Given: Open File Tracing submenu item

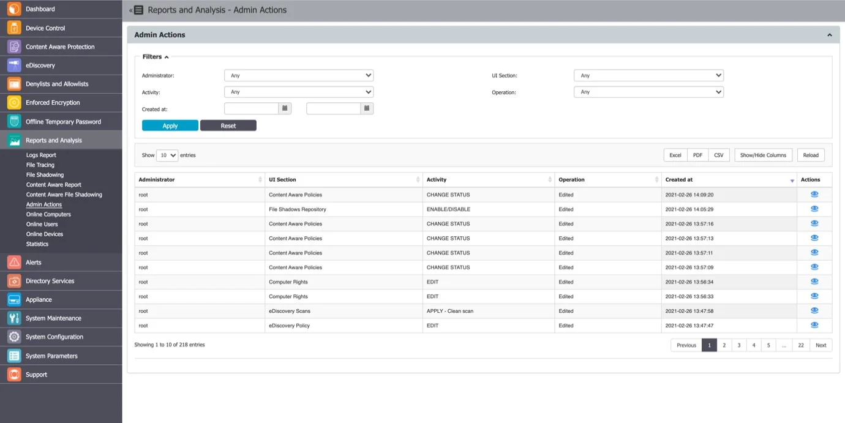Looking at the screenshot, I should [x=40, y=165].
